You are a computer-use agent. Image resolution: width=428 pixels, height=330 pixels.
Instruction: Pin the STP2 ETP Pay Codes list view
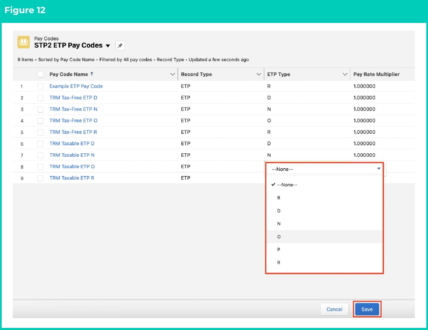120,45
